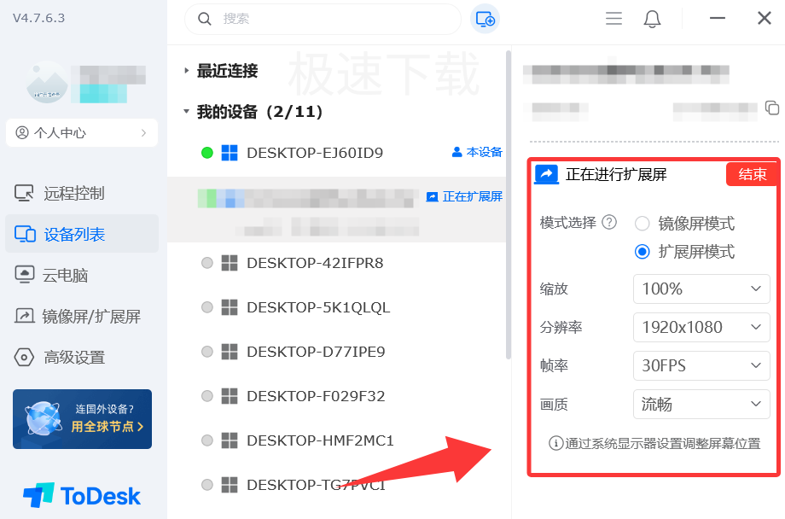Click the red 结束 button
Viewport: 785px width, 519px height.
(752, 174)
